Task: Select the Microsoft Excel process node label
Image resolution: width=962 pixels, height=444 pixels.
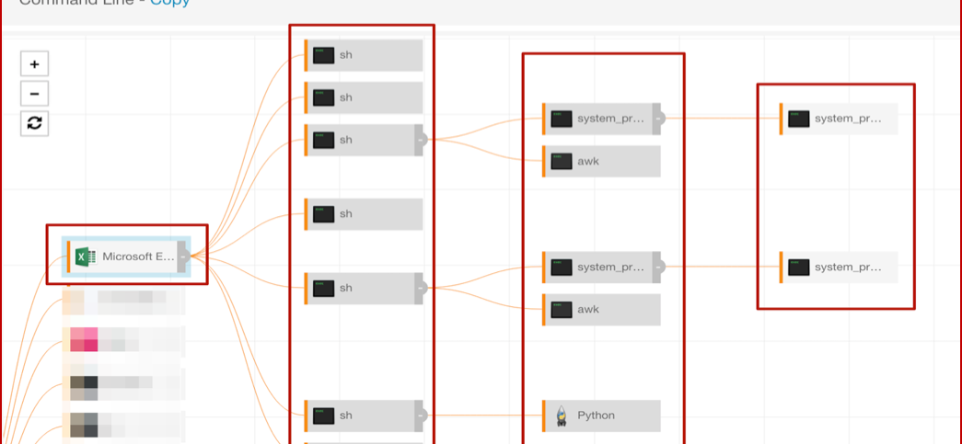Action: point(138,256)
